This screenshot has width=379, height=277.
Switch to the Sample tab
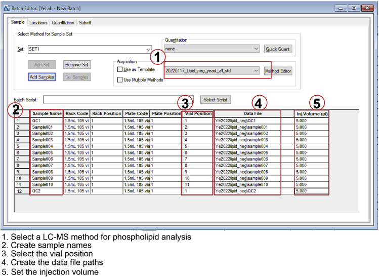(18, 22)
